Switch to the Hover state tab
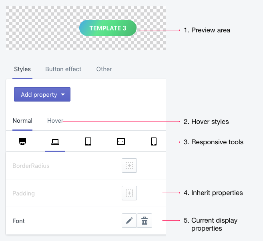This screenshot has height=241, width=263. 55,121
